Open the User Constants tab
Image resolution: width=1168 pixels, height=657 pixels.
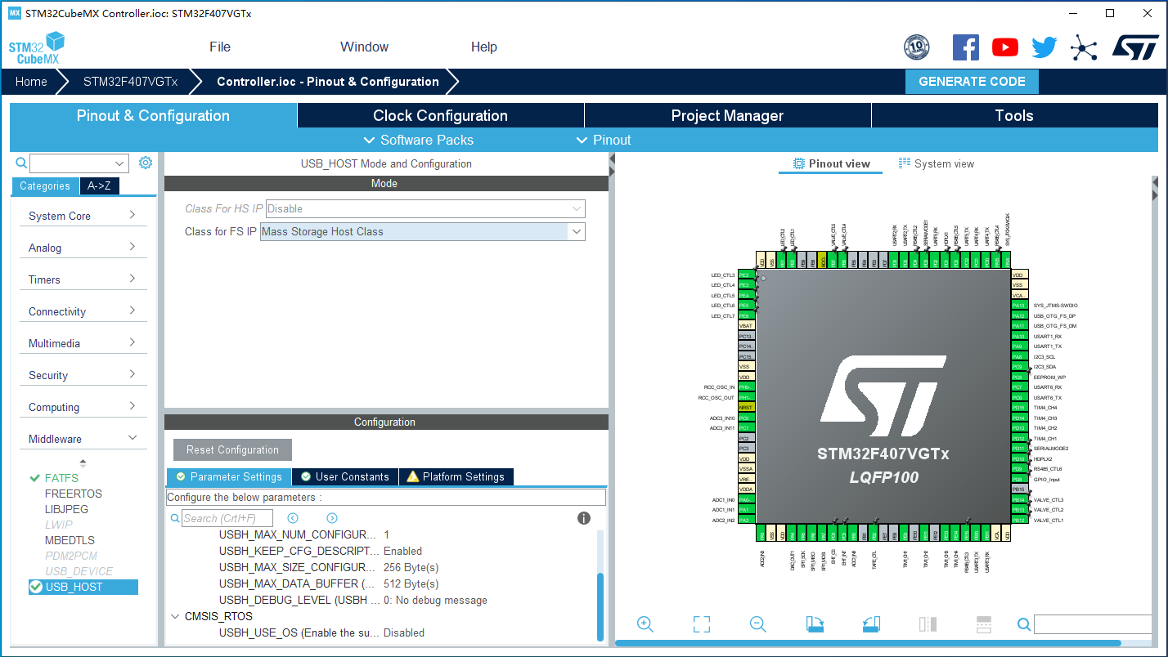344,476
